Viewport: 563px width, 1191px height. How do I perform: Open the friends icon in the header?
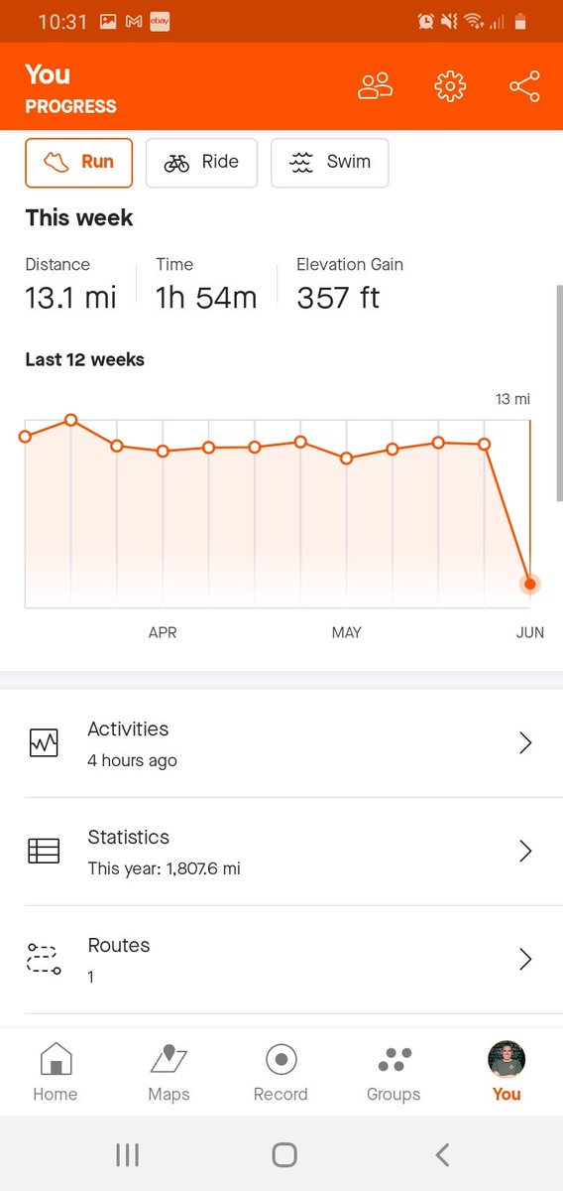(376, 86)
